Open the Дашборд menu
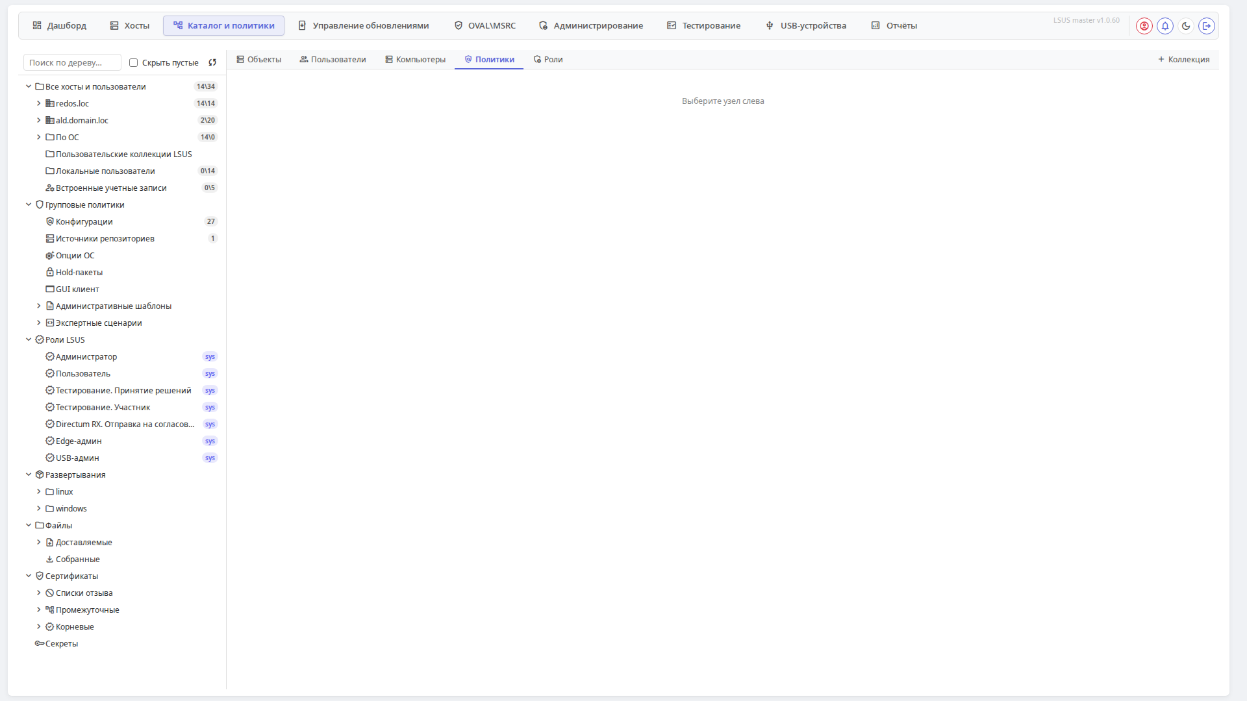The height and width of the screenshot is (701, 1247). 59,25
